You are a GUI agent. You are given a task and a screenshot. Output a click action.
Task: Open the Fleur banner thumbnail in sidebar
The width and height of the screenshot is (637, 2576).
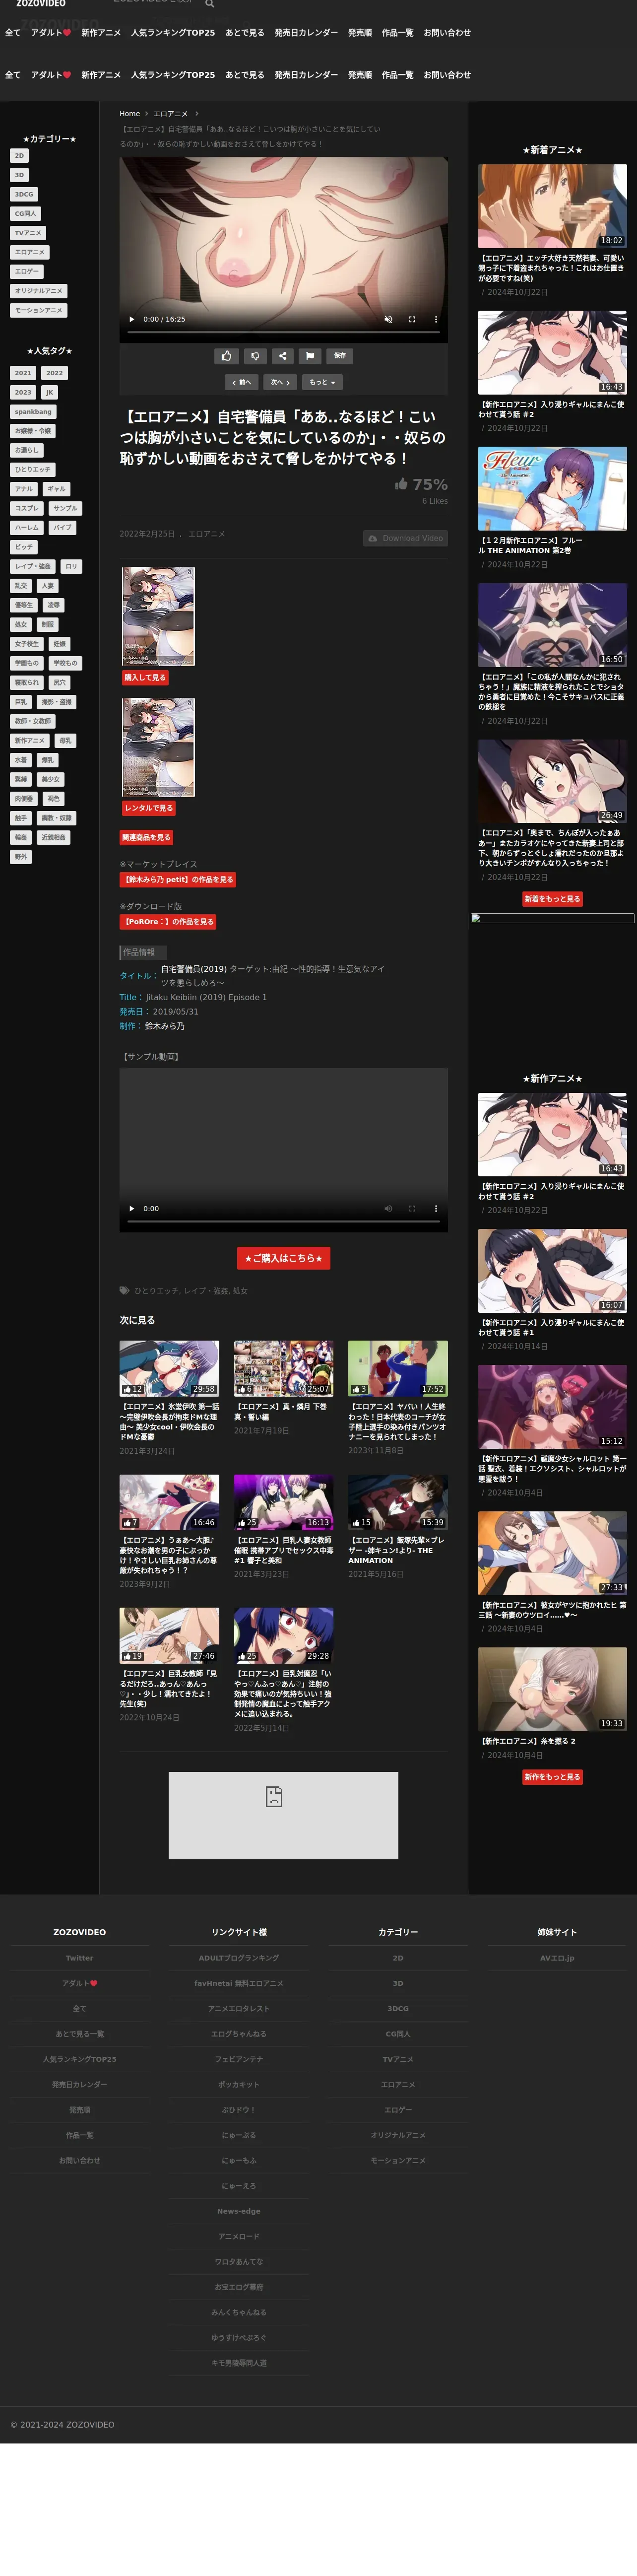coord(552,488)
